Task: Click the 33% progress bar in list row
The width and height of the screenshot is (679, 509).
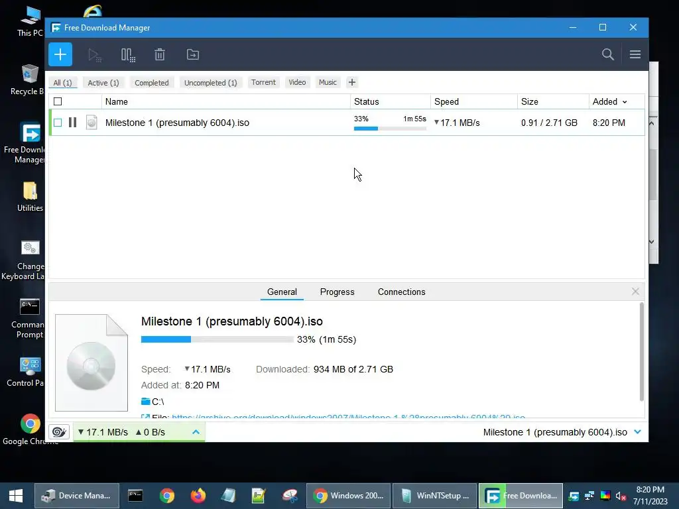Action: coord(390,129)
